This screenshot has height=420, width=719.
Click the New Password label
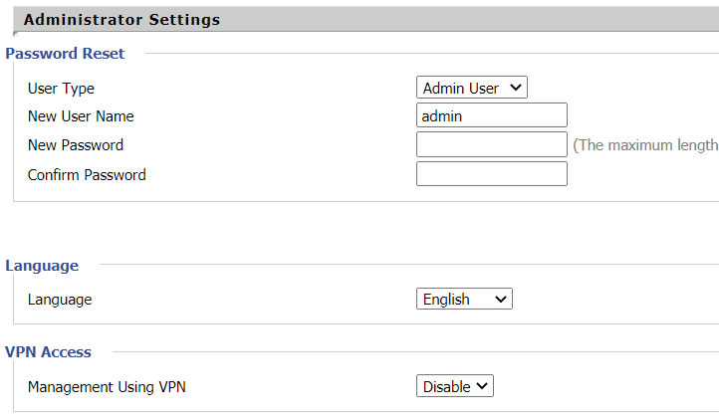coord(76,145)
